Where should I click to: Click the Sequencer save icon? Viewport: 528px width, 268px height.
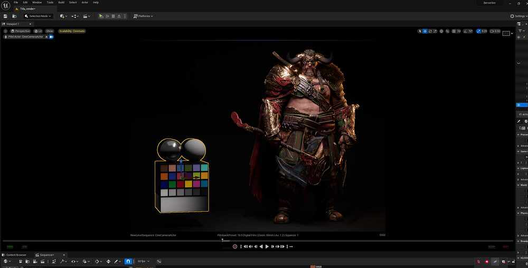tap(20, 261)
